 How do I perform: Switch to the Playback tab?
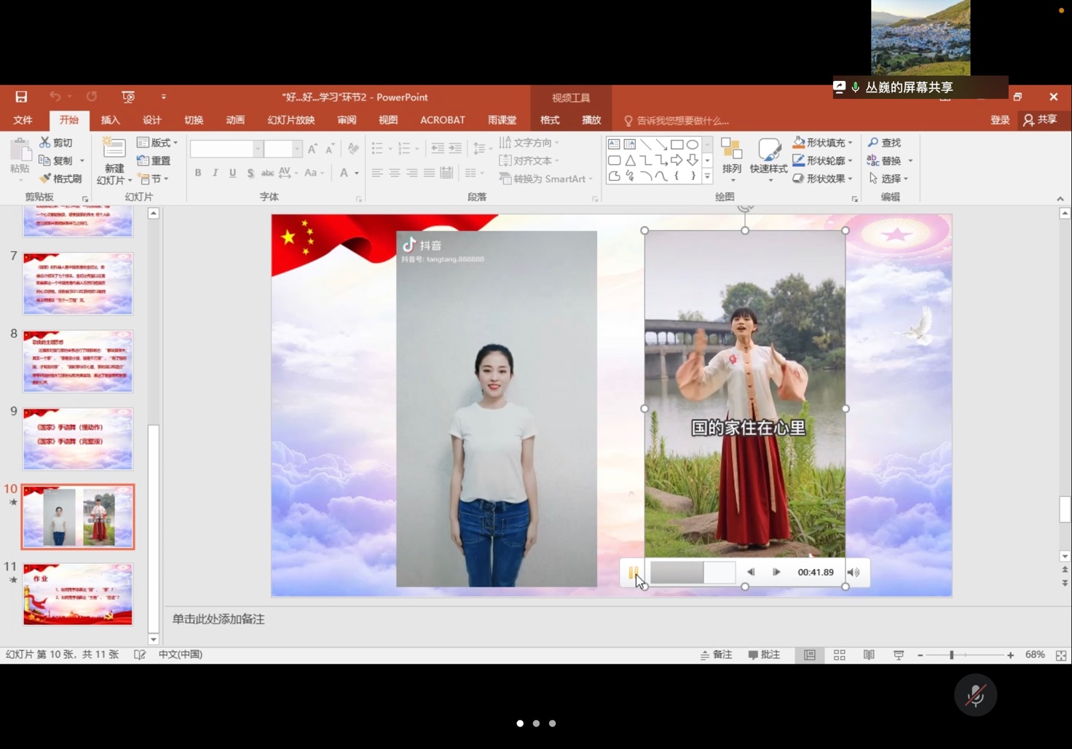coord(591,120)
